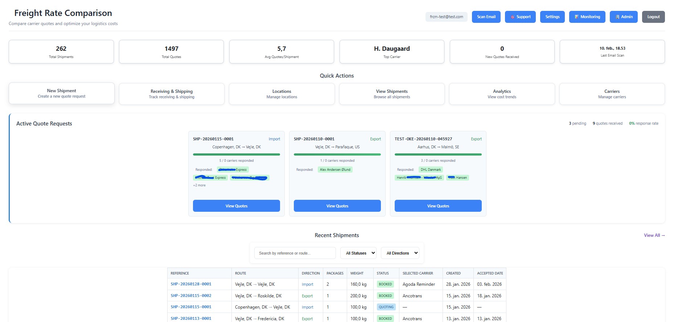Open the Admin section

point(624,17)
